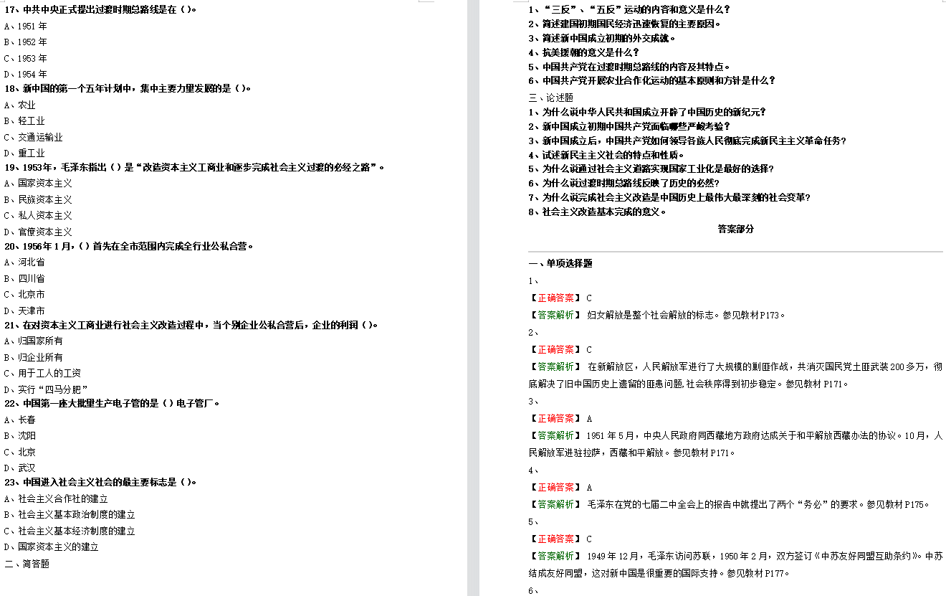Select option B、四川省

click(x=24, y=279)
